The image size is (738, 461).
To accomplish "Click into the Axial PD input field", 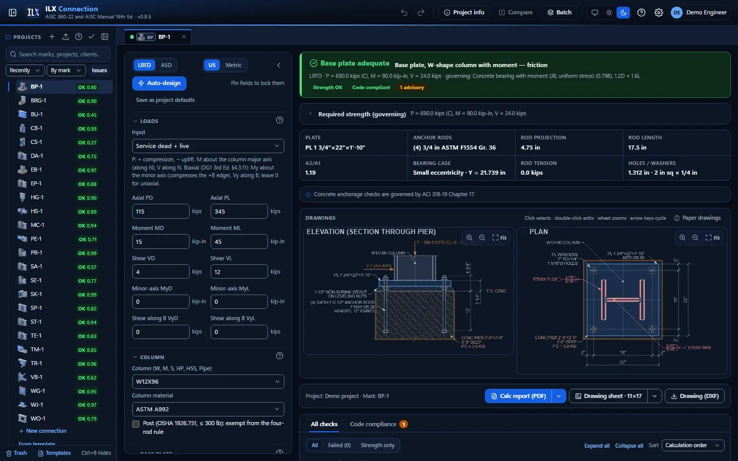I will pos(160,212).
